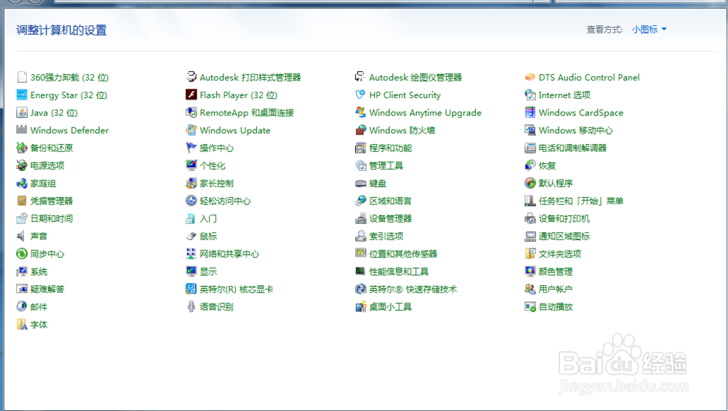
Task: Click the 默认程序 icon
Action: [530, 183]
